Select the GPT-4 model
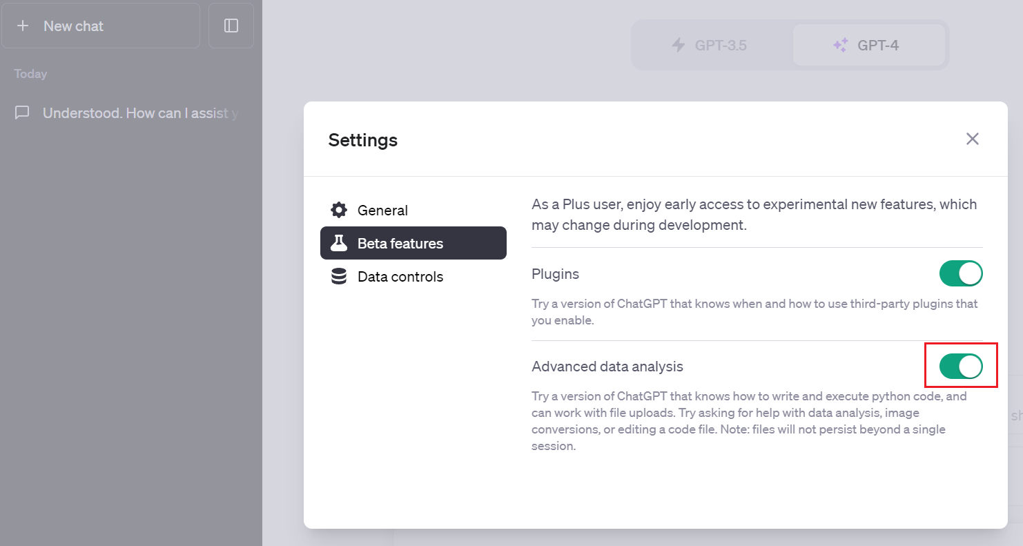 click(868, 46)
